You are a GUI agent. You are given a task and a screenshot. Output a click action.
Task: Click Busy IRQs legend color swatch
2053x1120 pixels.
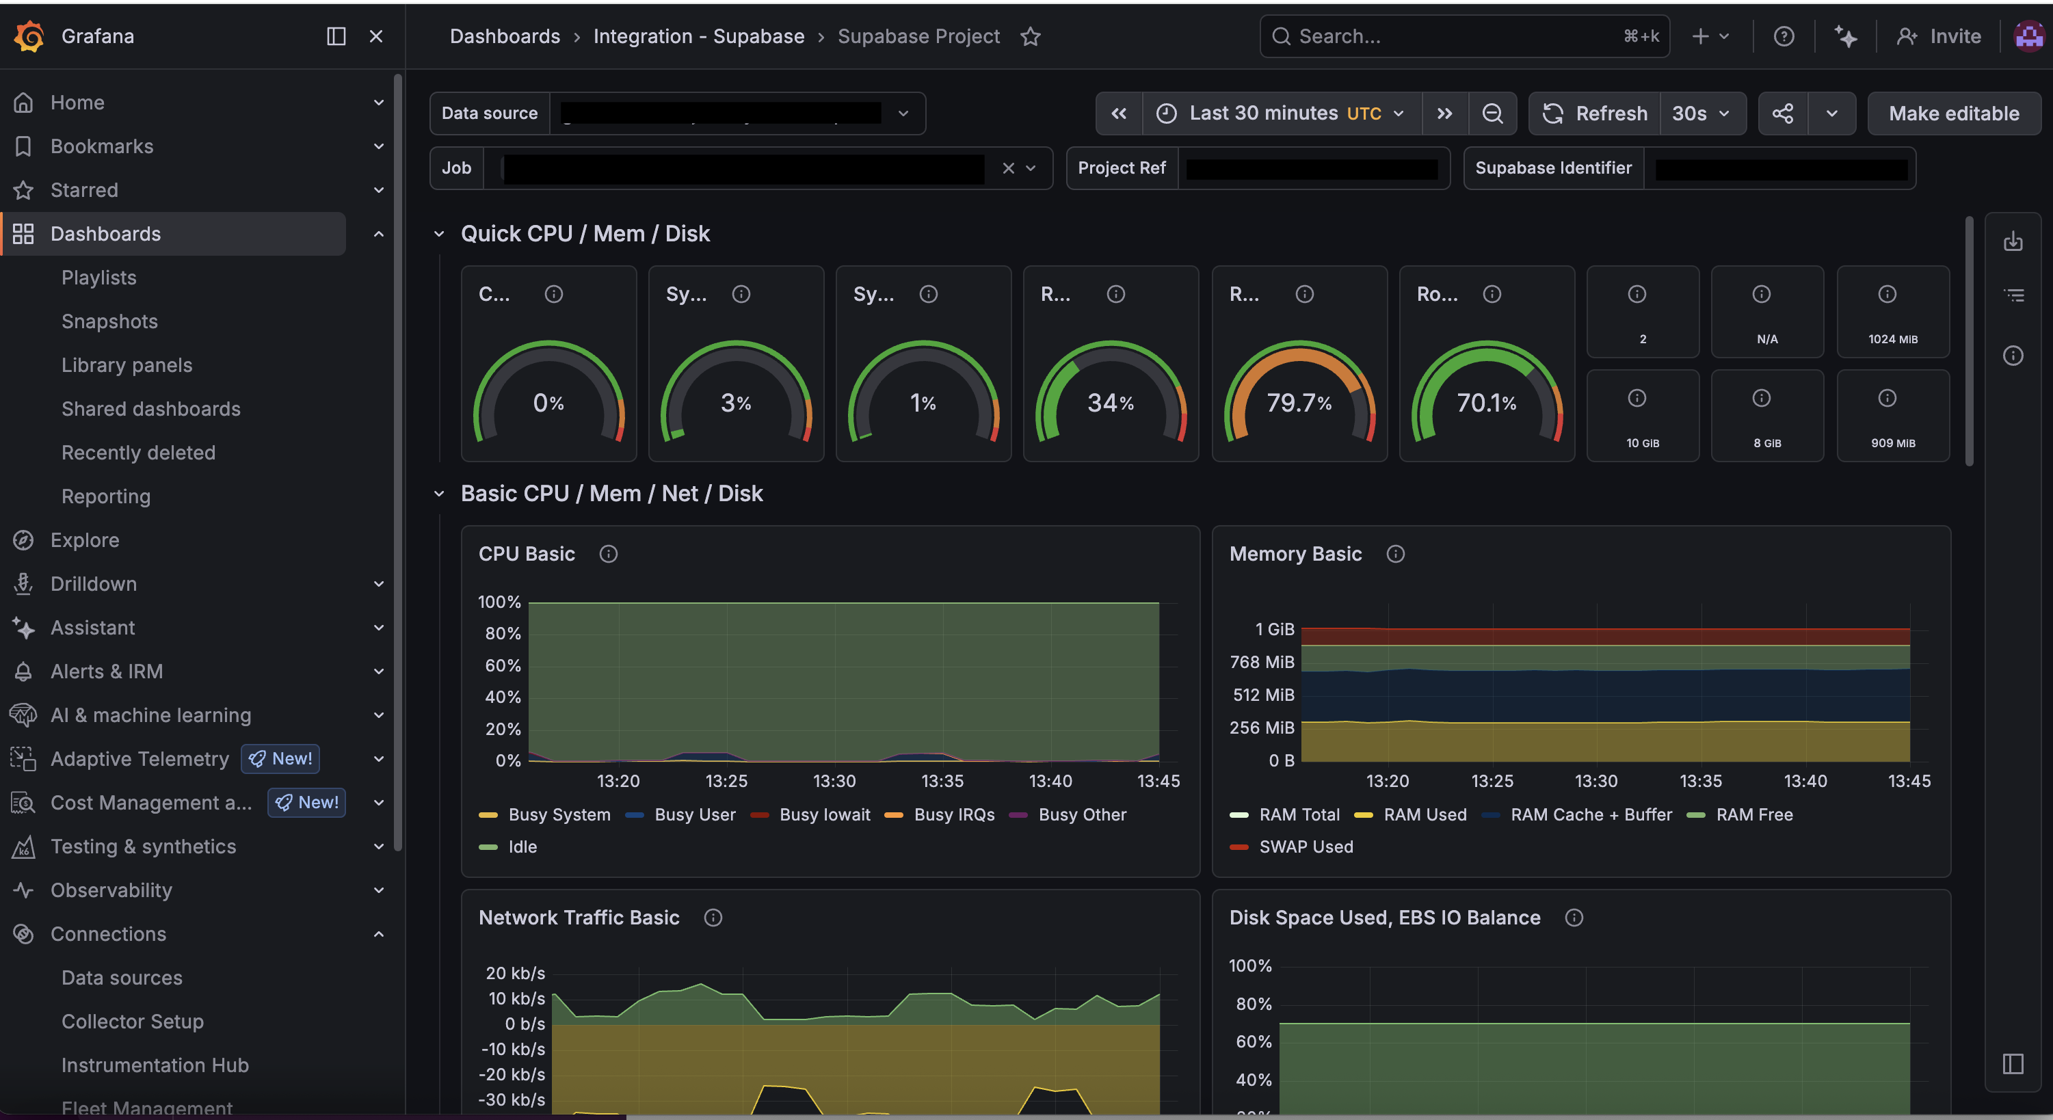click(x=893, y=815)
